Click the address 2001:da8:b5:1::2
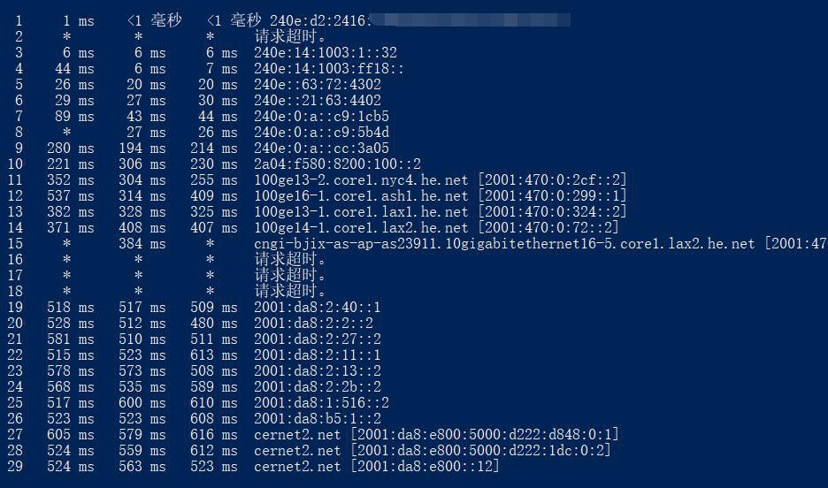The image size is (828, 488). 318,418
